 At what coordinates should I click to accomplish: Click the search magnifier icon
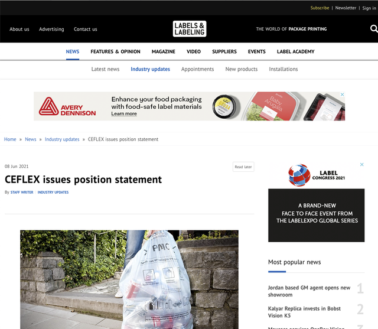coord(373,28)
